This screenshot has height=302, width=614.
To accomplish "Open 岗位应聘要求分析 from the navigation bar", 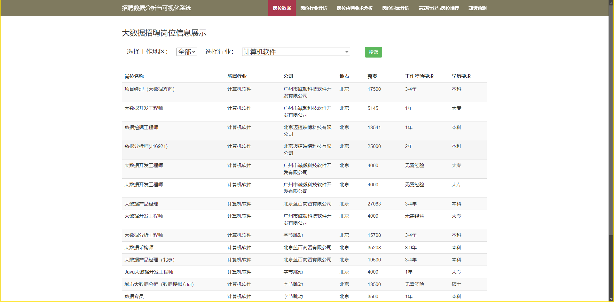I will tap(354, 8).
